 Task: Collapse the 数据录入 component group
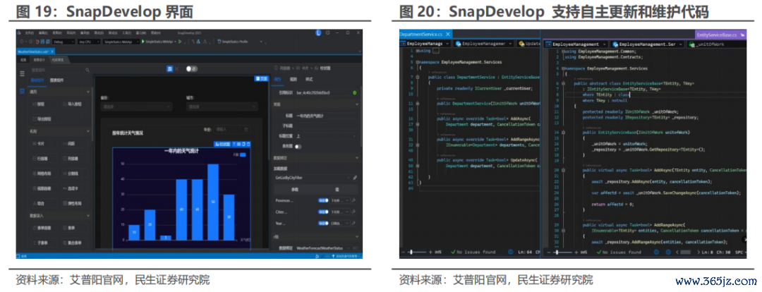(88, 215)
